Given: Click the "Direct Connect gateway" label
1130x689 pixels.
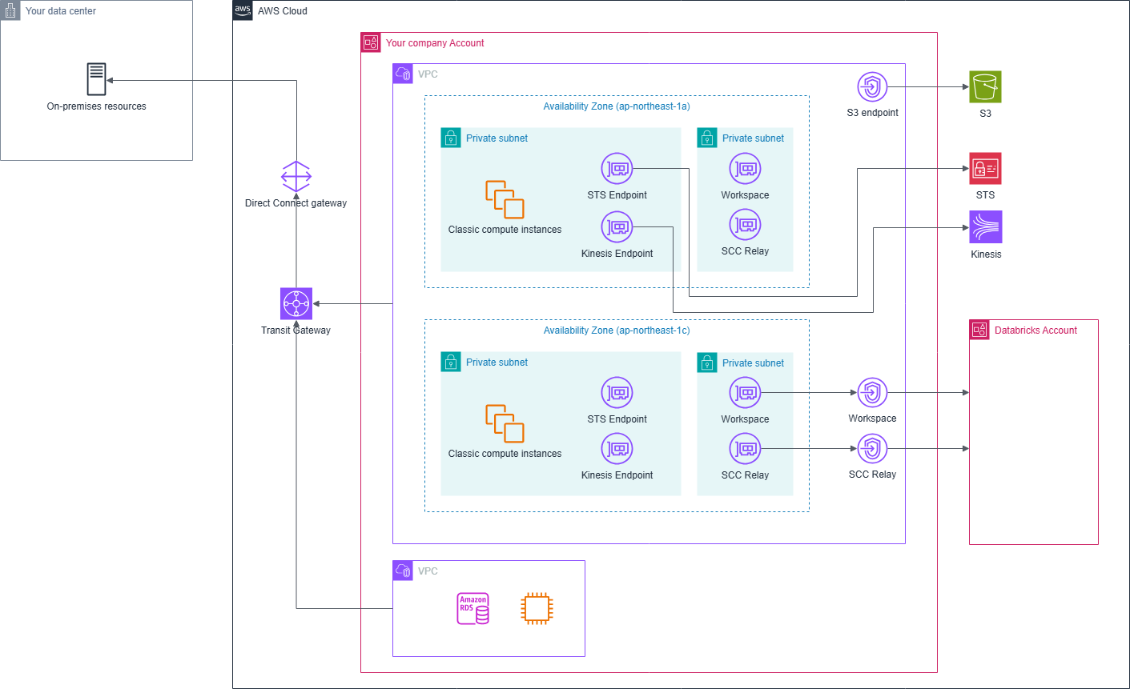Looking at the screenshot, I should (x=296, y=203).
